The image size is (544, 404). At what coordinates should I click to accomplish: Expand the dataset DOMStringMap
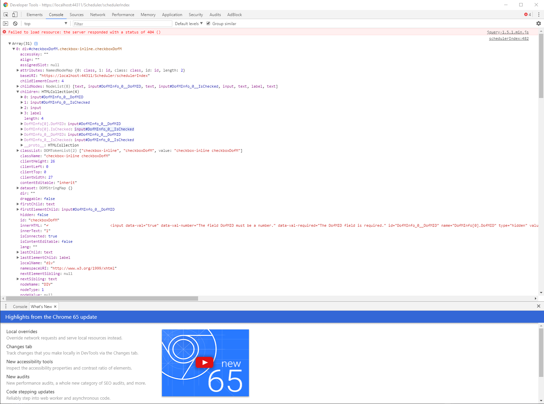(x=18, y=188)
